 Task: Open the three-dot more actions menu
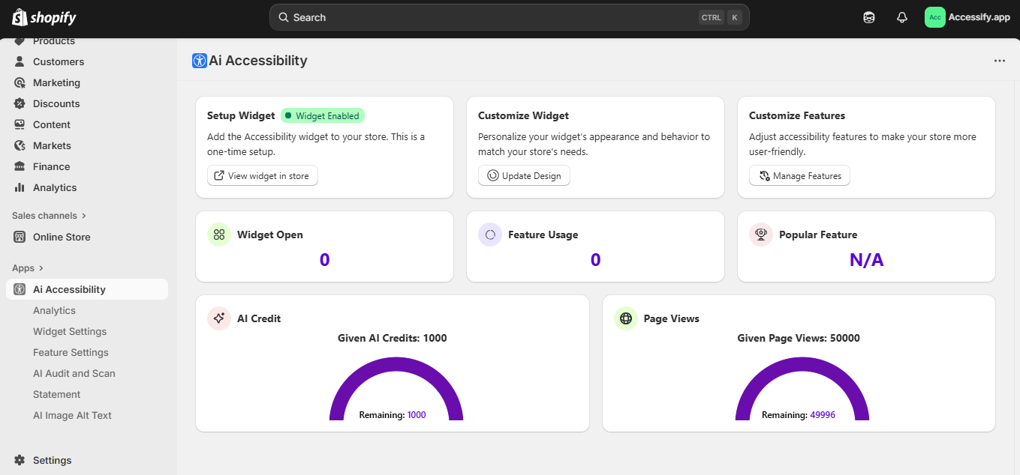coord(999,60)
